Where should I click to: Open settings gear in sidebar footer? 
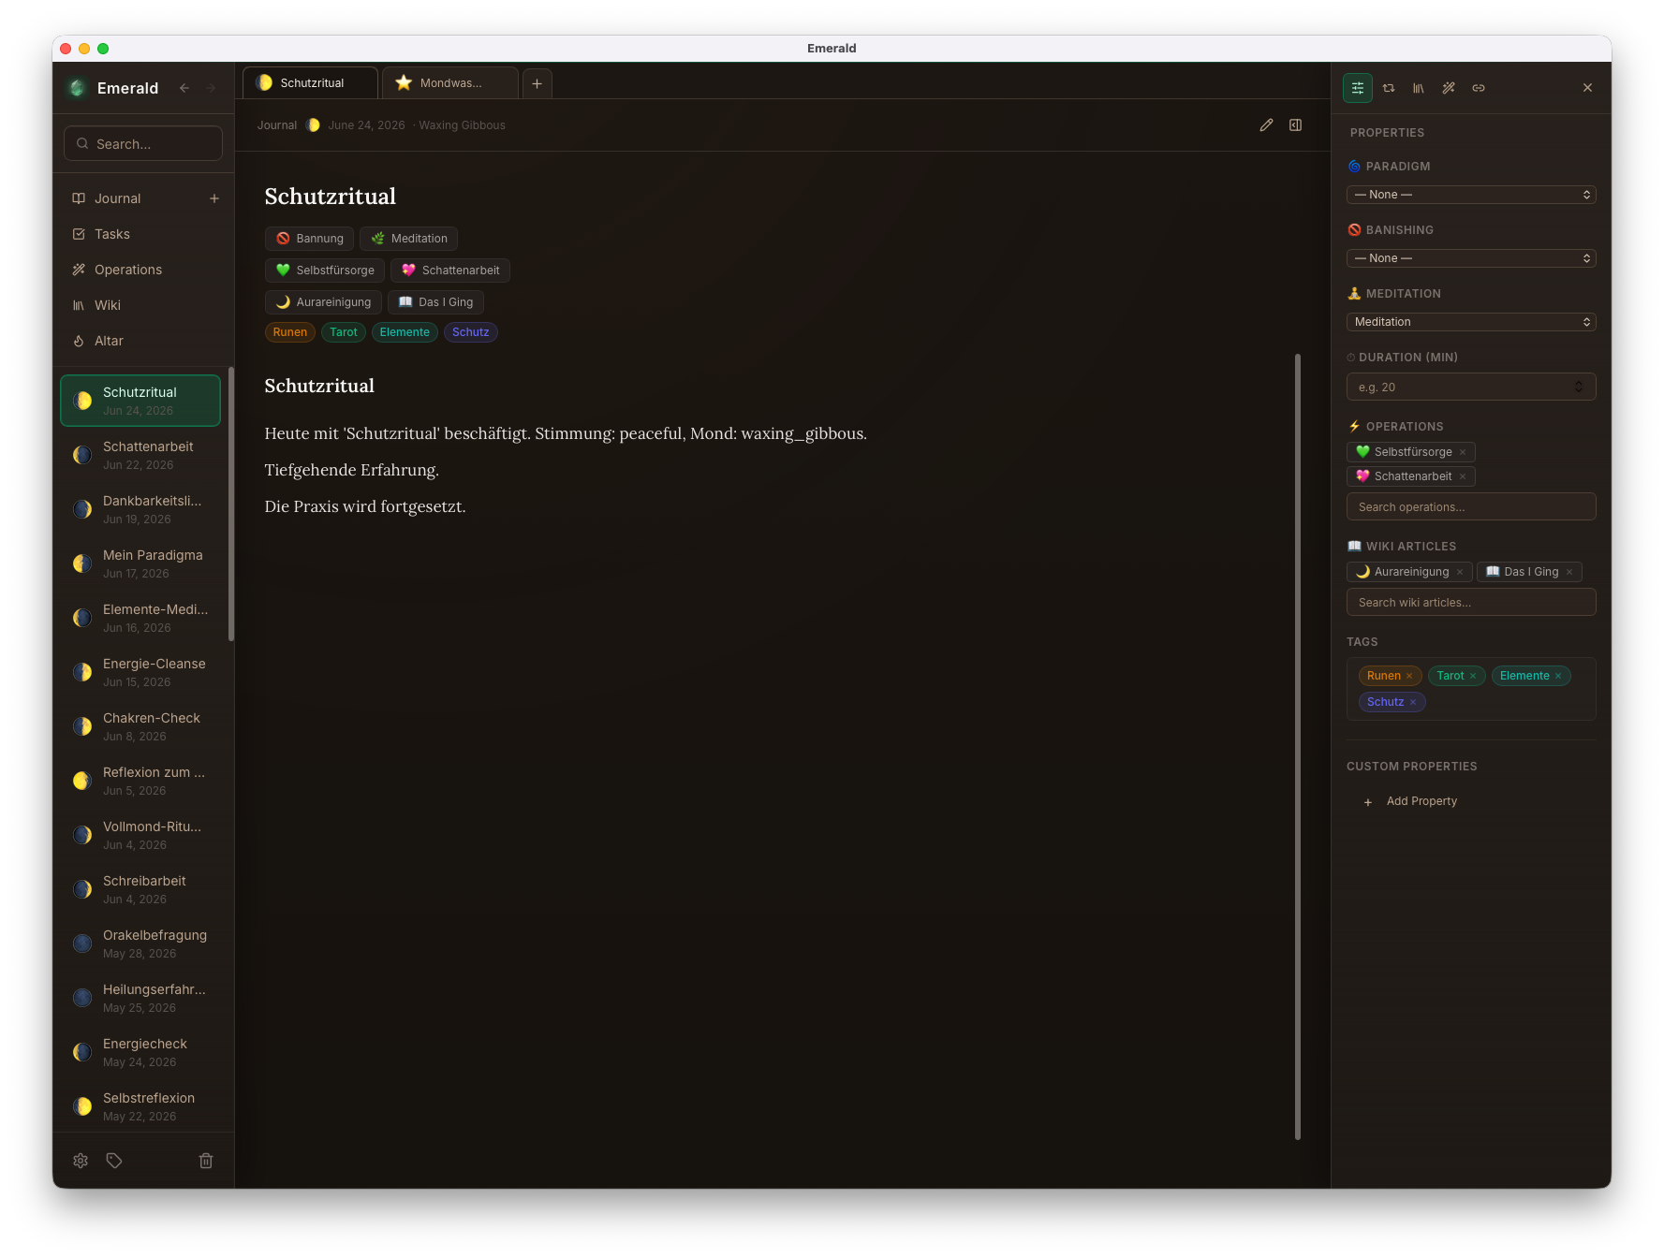point(81,1161)
